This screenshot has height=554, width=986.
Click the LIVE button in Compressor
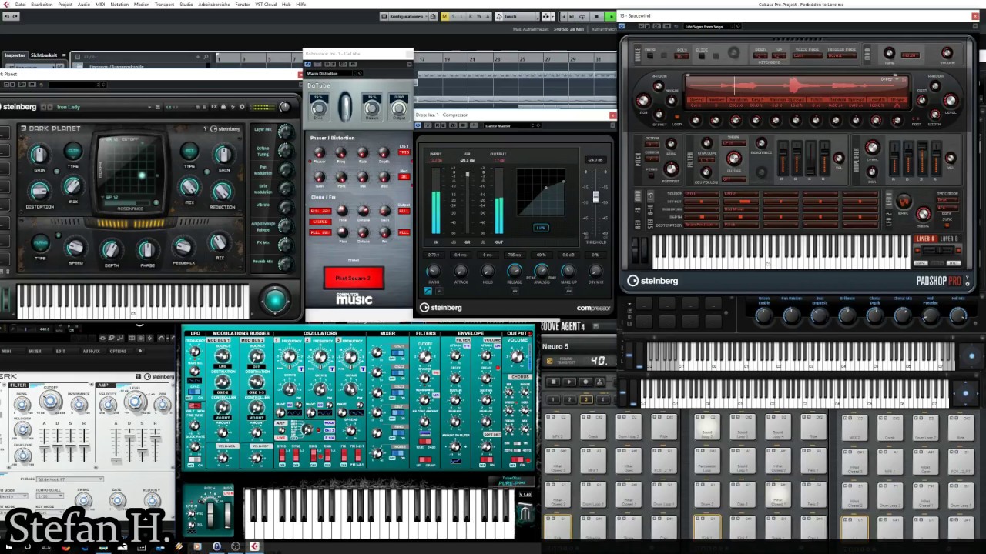542,228
